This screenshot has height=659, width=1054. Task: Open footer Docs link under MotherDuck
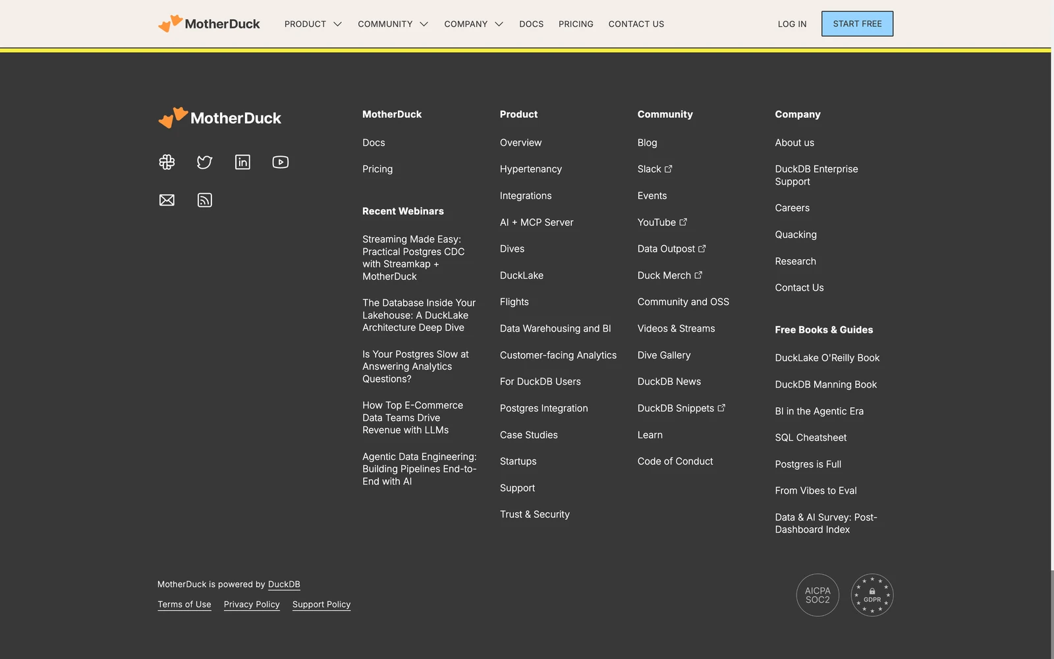pos(374,142)
